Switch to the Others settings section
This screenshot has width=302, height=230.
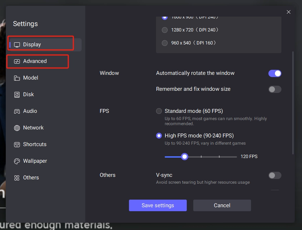(x=31, y=178)
